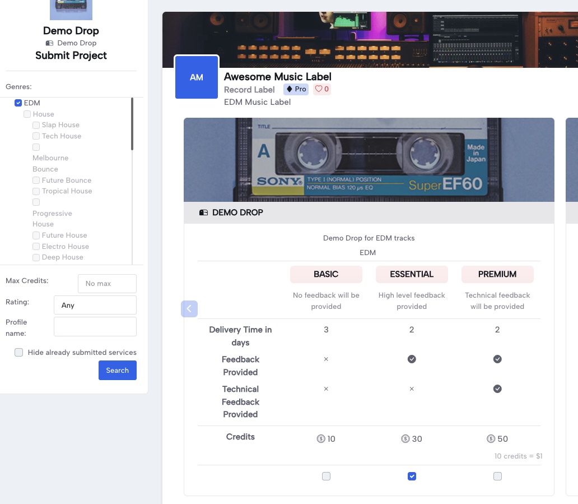Click the Pro badge next to Record Label
The image size is (578, 504).
tap(296, 89)
